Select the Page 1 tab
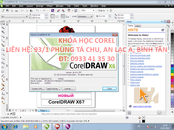 tap(43, 110)
